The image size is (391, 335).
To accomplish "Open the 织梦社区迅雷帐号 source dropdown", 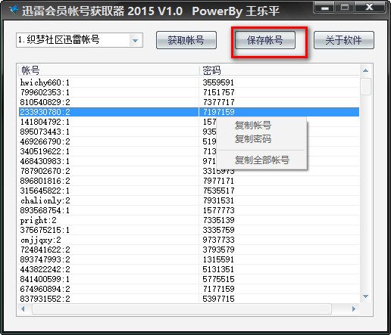I will (x=80, y=40).
